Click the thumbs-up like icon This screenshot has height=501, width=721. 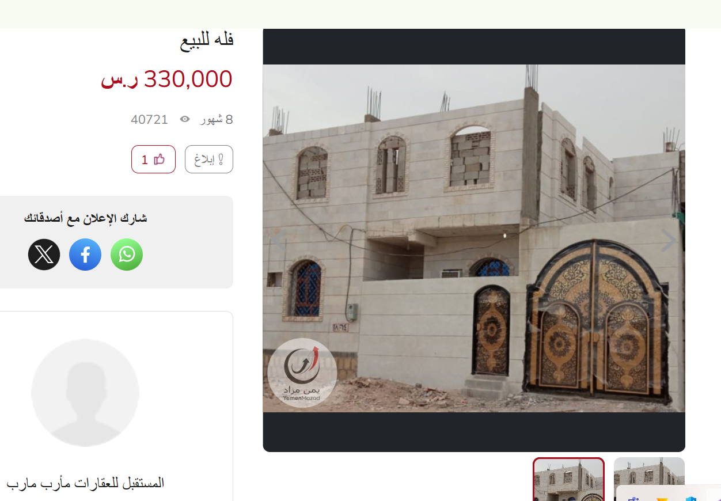coord(160,160)
